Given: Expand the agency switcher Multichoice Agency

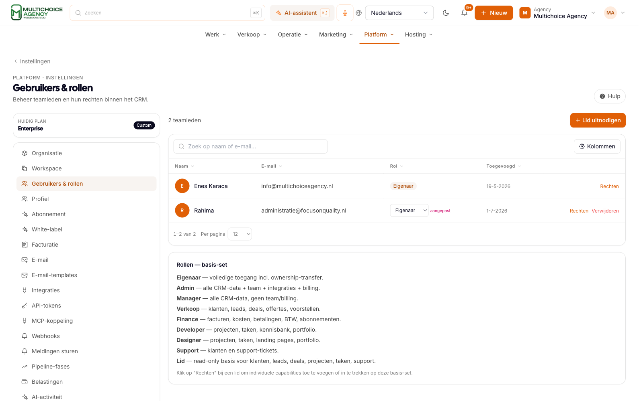Looking at the screenshot, I should 557,13.
